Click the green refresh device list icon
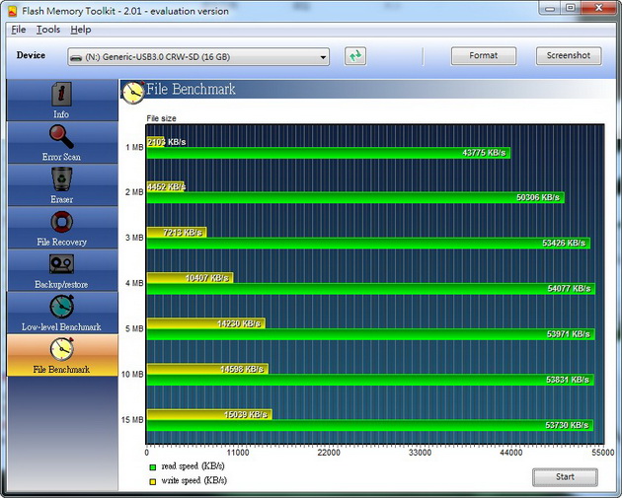 [x=355, y=56]
